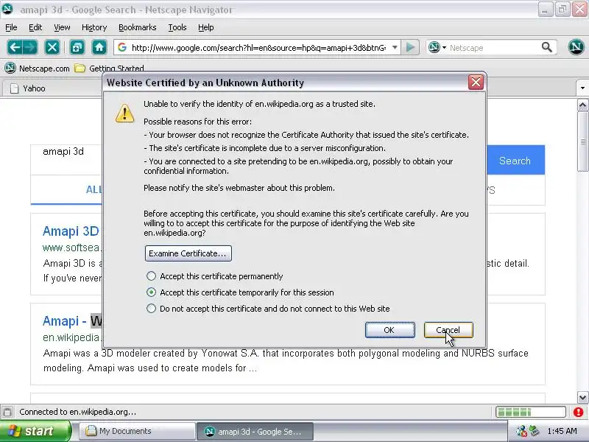This screenshot has width=589, height=442.
Task: Click the Netscape search engine icon
Action: coord(434,47)
